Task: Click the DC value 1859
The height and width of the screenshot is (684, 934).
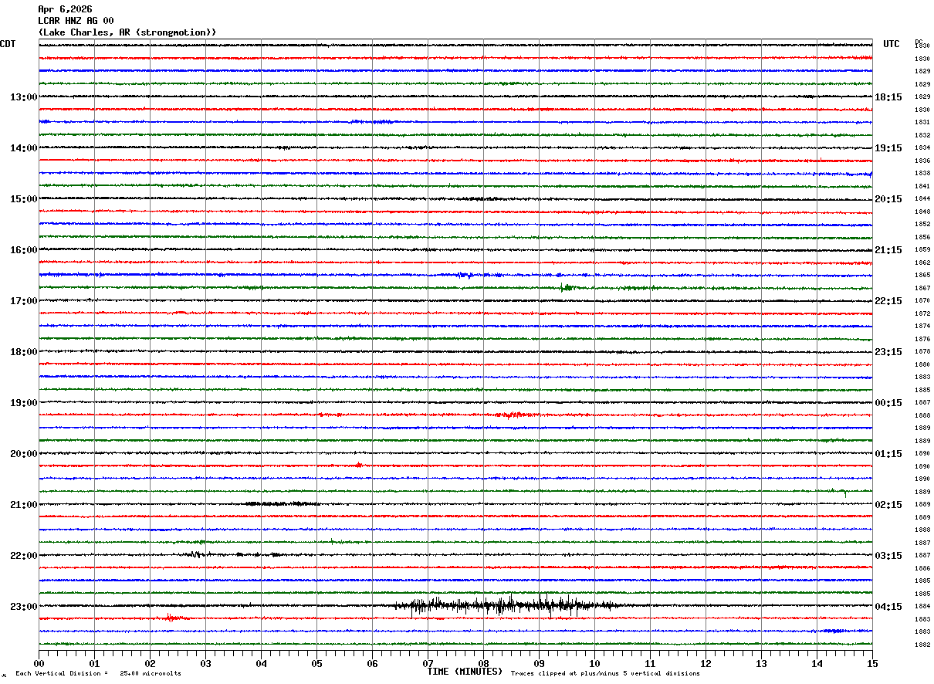Action: pos(922,249)
